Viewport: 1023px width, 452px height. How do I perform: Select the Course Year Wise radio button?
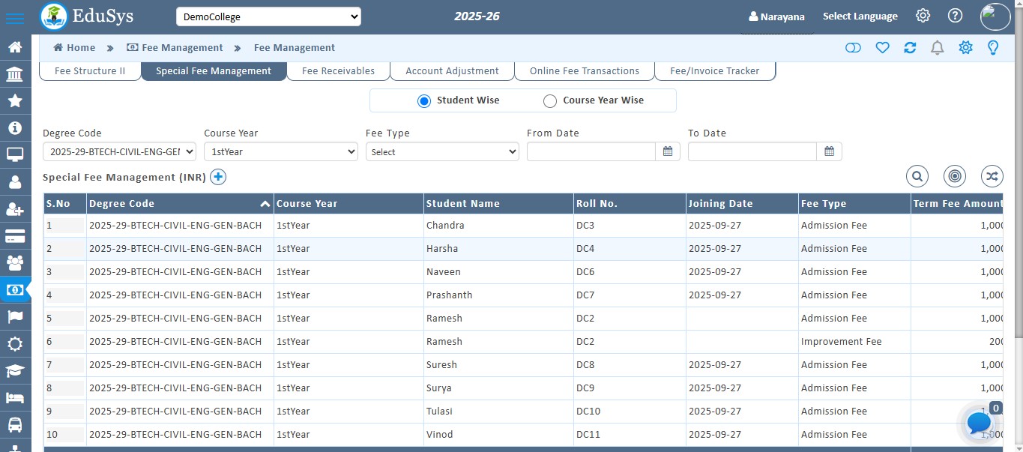pyautogui.click(x=550, y=100)
